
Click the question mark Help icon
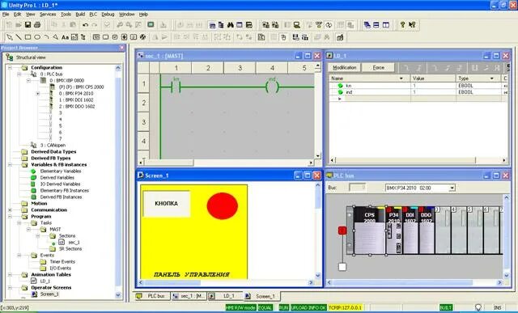[402, 25]
